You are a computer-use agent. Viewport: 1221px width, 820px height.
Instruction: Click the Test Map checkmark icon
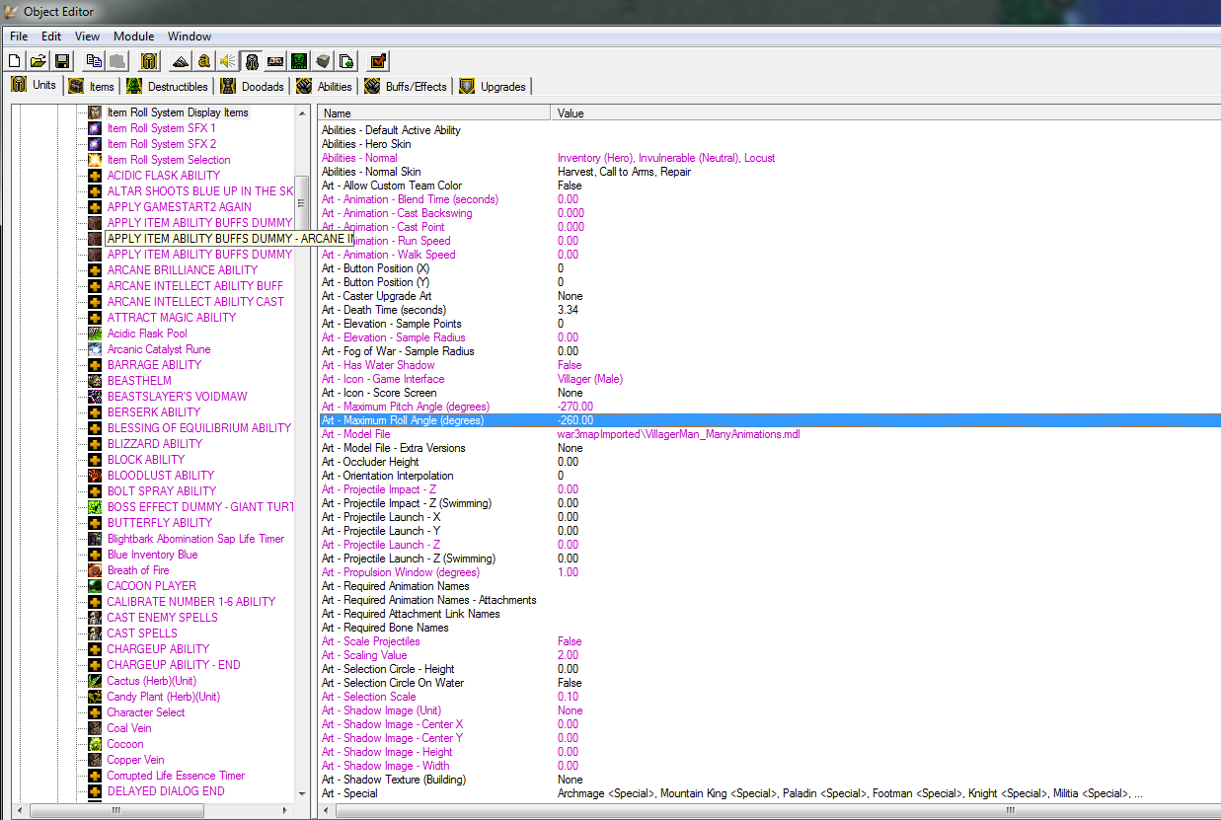tap(379, 61)
